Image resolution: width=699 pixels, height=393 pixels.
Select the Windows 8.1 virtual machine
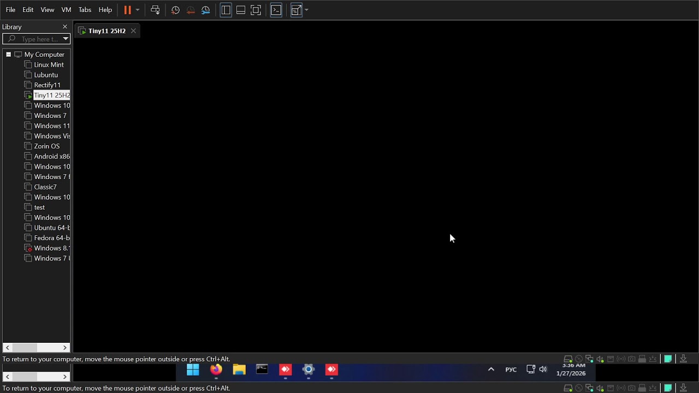[52, 248]
